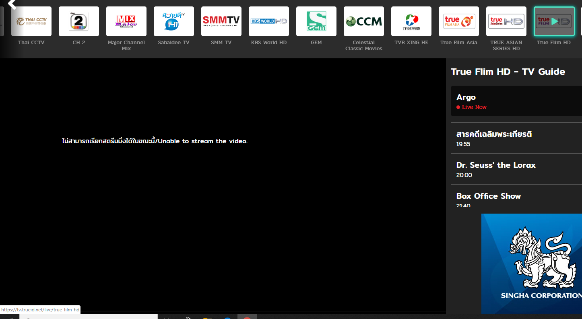Click the True Asian Series HD logo
Image resolution: width=582 pixels, height=319 pixels.
[506, 21]
